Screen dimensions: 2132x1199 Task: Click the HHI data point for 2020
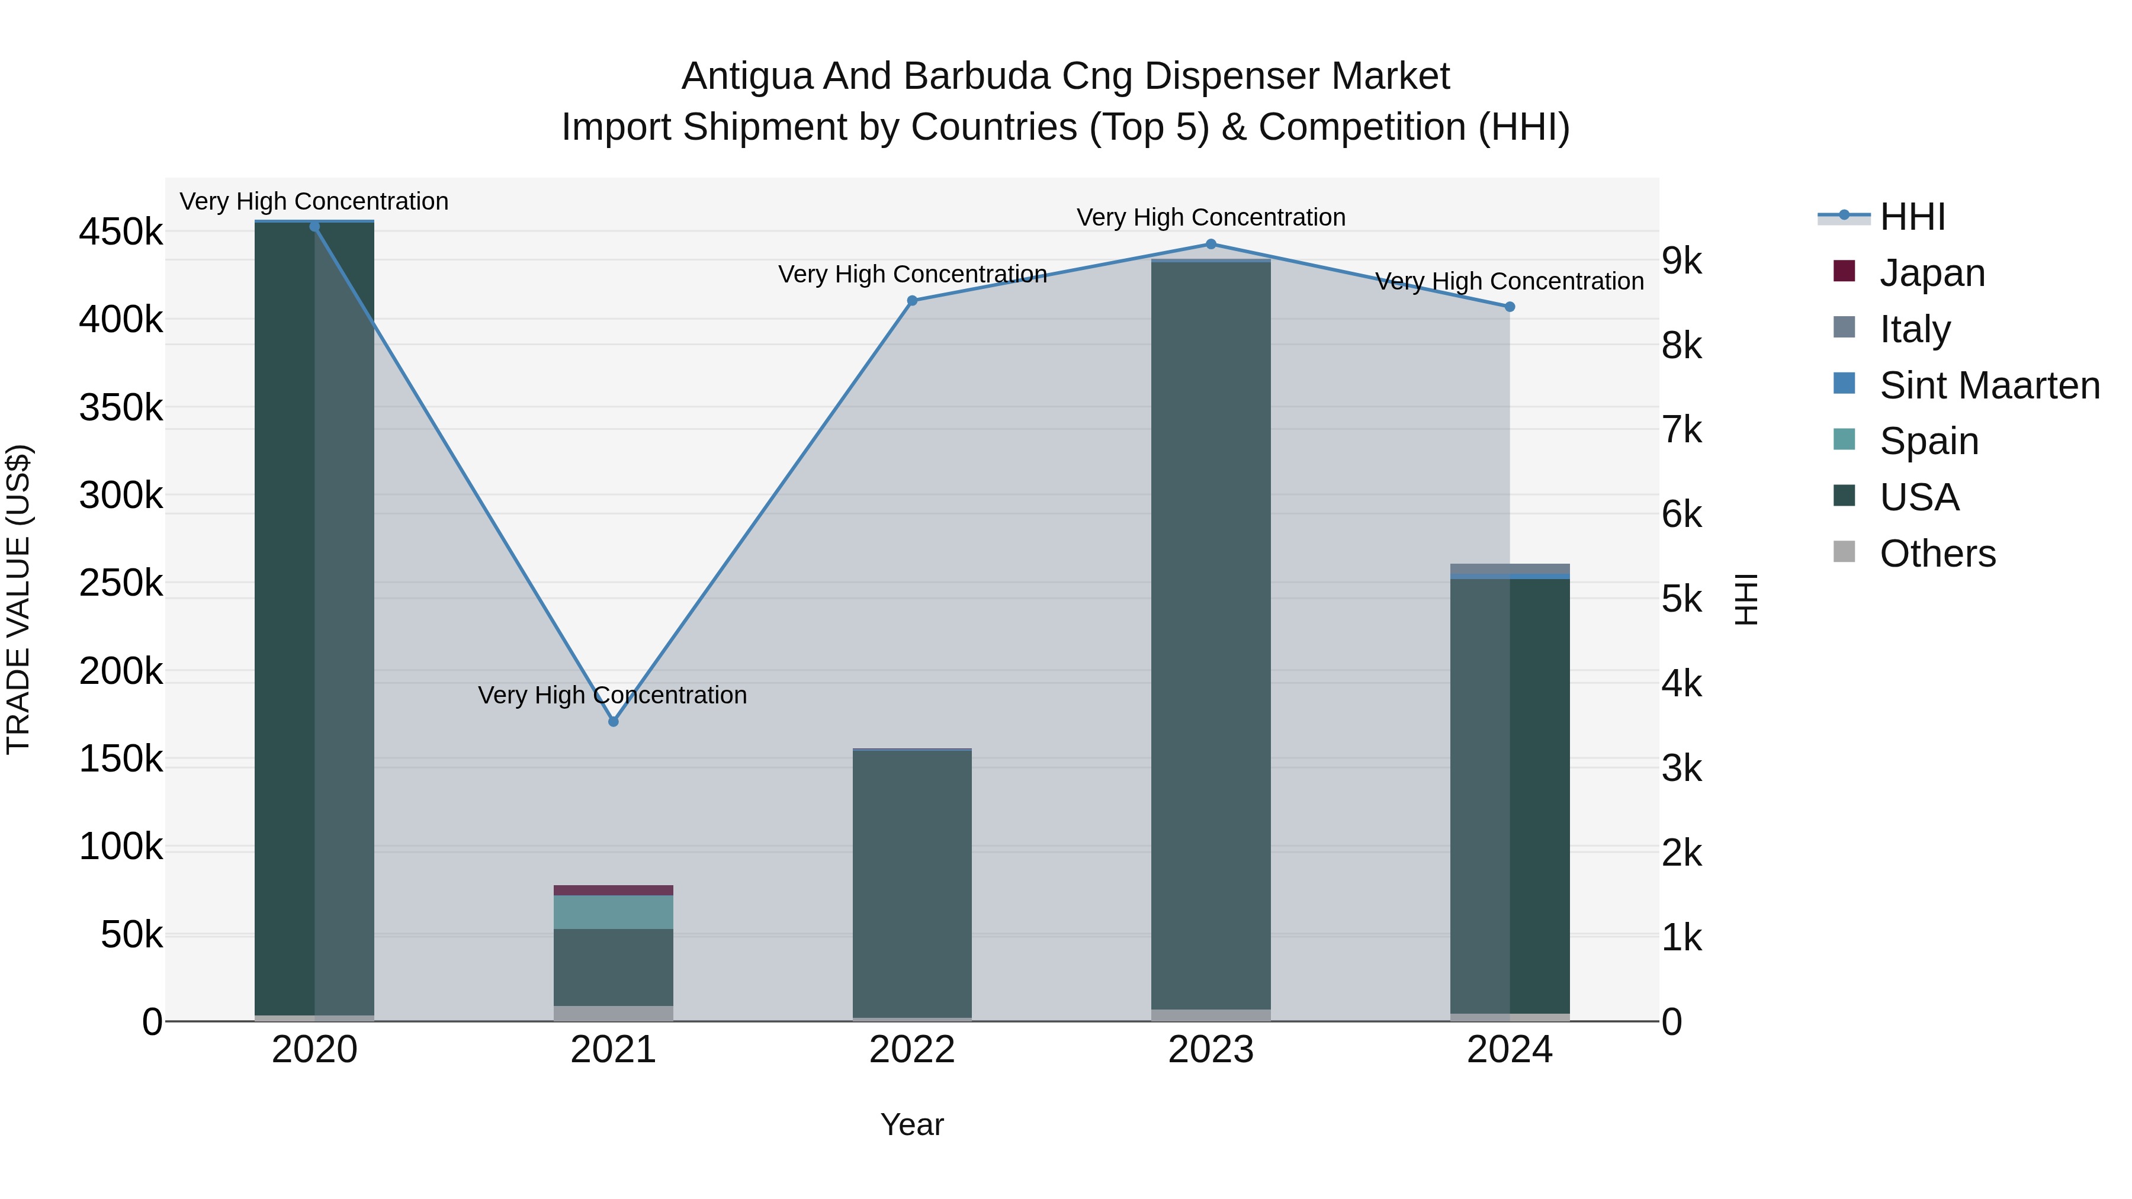click(x=314, y=227)
